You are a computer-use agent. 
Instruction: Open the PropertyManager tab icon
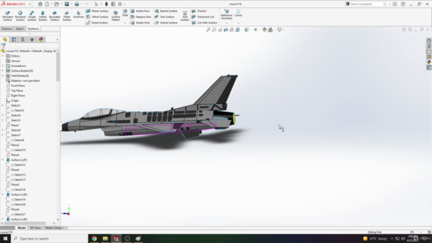pos(14,40)
